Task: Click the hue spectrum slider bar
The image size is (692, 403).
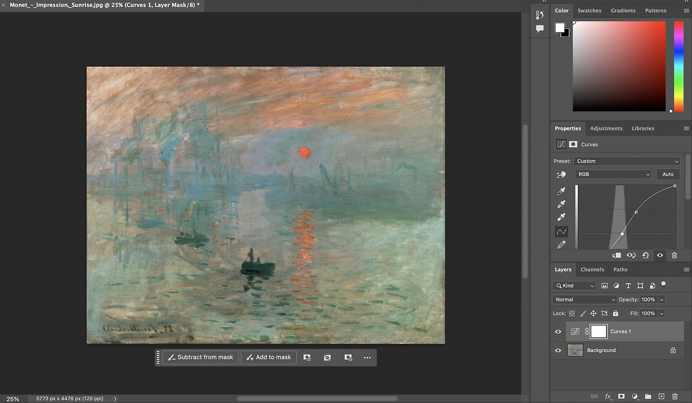Action: click(678, 66)
